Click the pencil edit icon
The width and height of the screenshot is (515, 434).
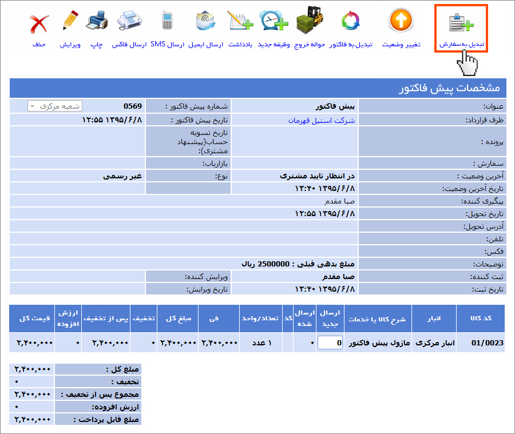pyautogui.click(x=70, y=21)
